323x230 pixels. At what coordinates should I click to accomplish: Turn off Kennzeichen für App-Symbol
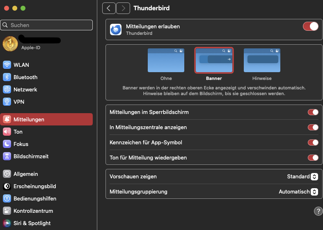pos(313,143)
